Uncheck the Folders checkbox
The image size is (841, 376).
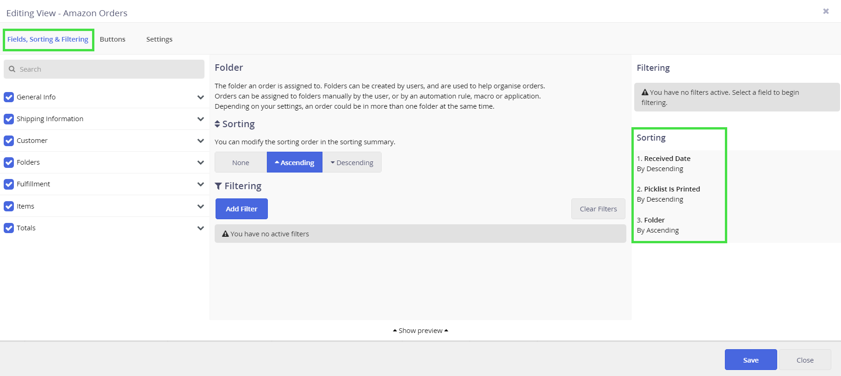9,162
